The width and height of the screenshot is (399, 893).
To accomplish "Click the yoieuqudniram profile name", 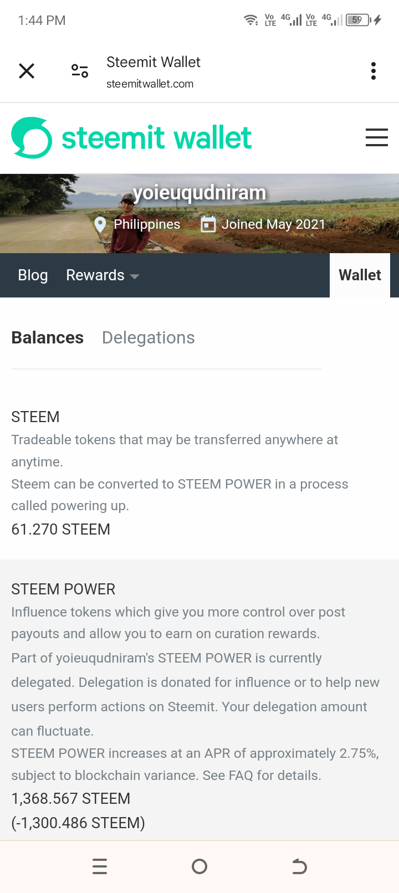I will [x=199, y=193].
